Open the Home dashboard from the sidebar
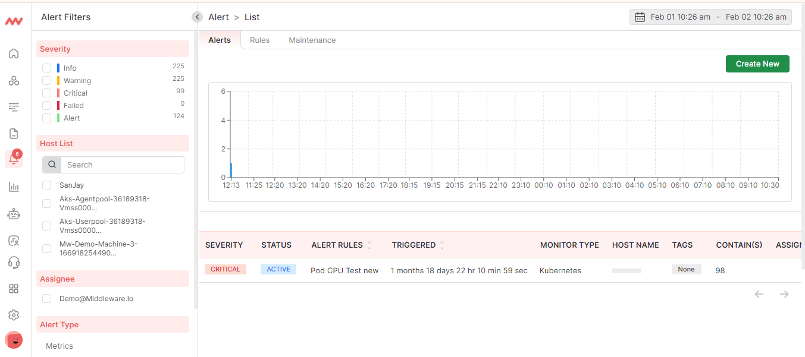 coord(14,53)
